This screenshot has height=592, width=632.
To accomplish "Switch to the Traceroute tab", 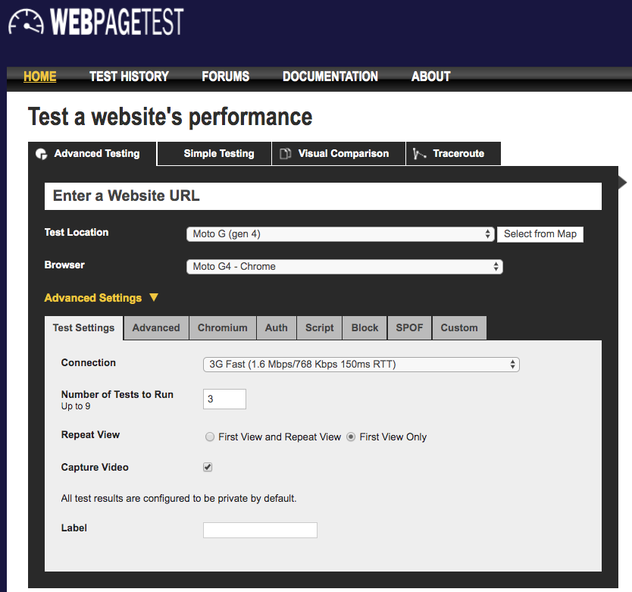I will pos(453,154).
